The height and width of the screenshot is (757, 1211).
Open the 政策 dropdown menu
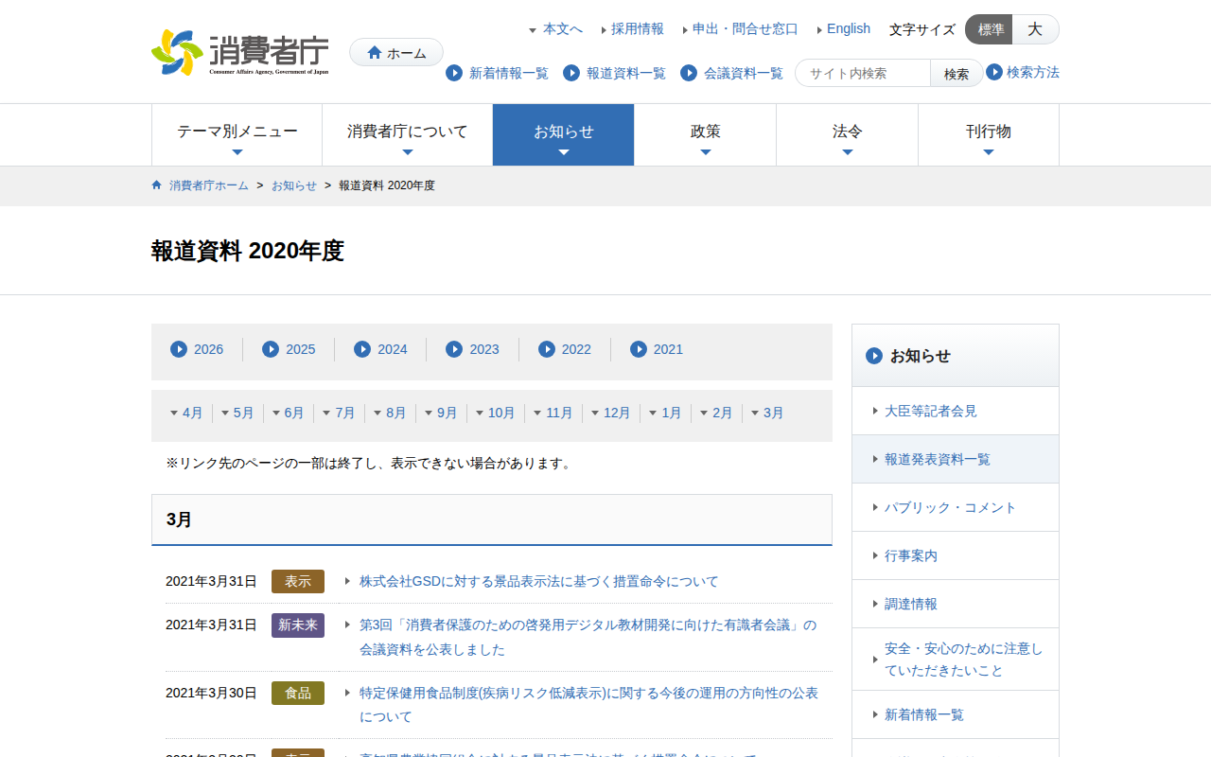(x=705, y=134)
